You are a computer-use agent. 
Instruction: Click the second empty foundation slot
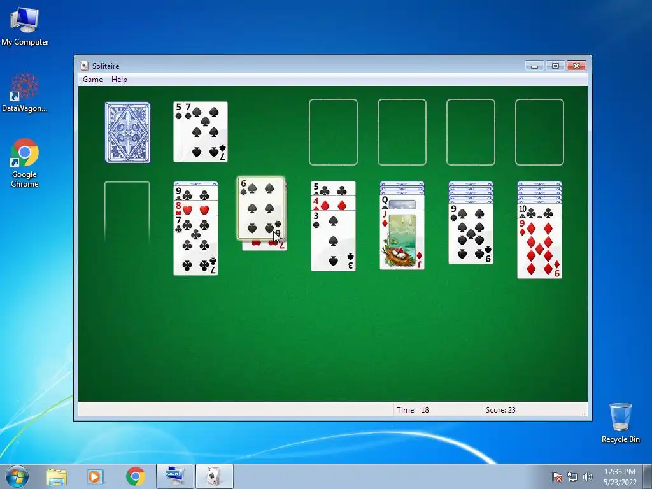click(402, 132)
